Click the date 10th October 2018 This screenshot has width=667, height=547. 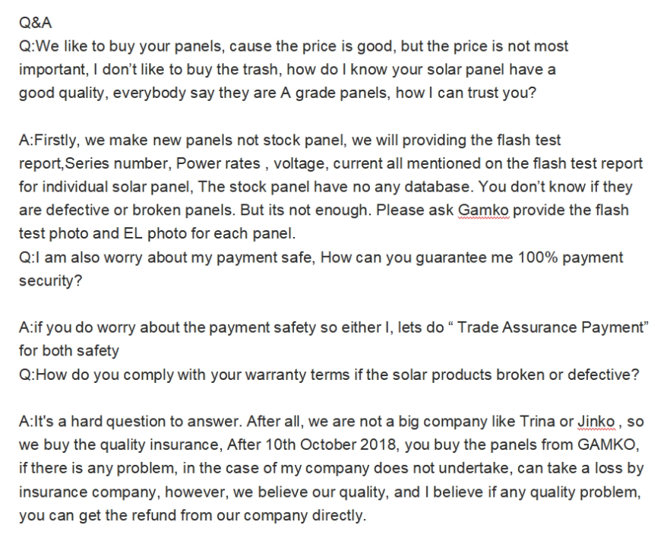coord(332,445)
